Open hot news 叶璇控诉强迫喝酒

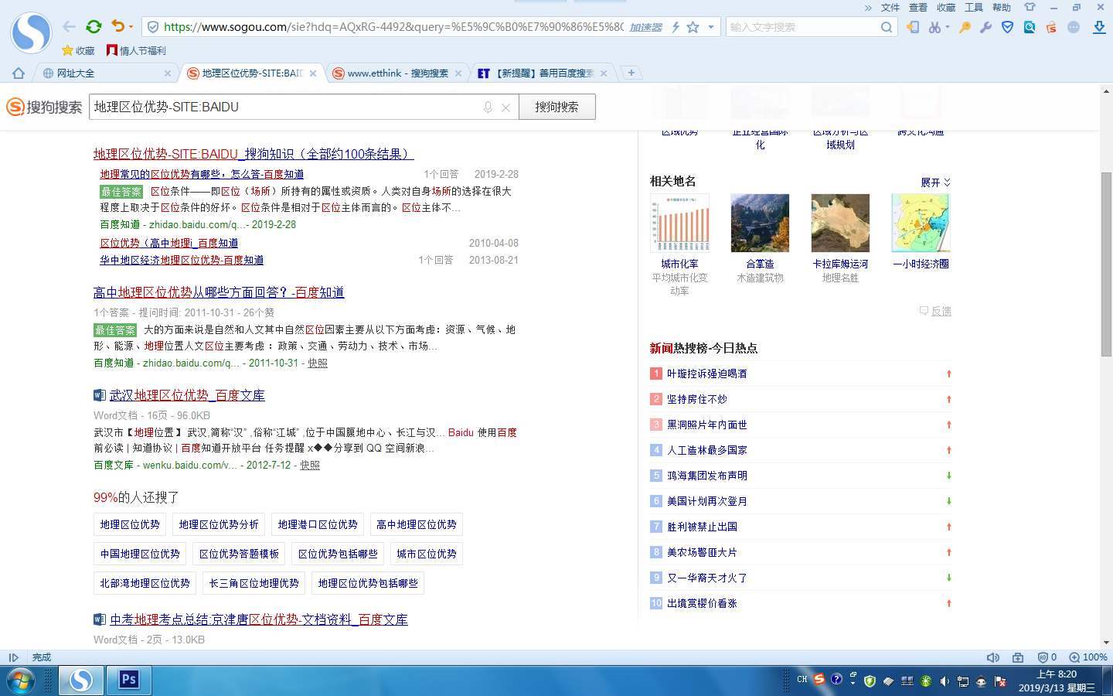pos(706,374)
